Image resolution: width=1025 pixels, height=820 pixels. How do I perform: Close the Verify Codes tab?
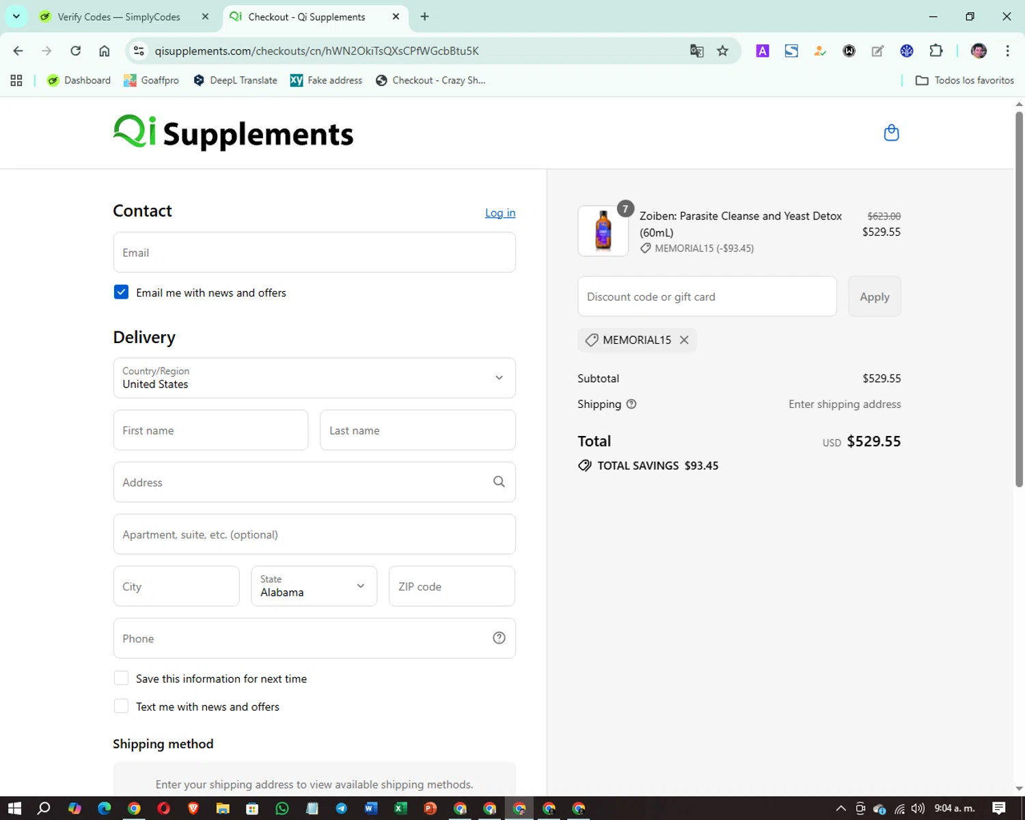(x=205, y=16)
